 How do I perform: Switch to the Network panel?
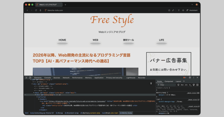pyautogui.click(x=66, y=78)
